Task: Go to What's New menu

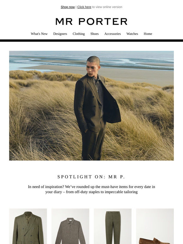Action: click(39, 34)
